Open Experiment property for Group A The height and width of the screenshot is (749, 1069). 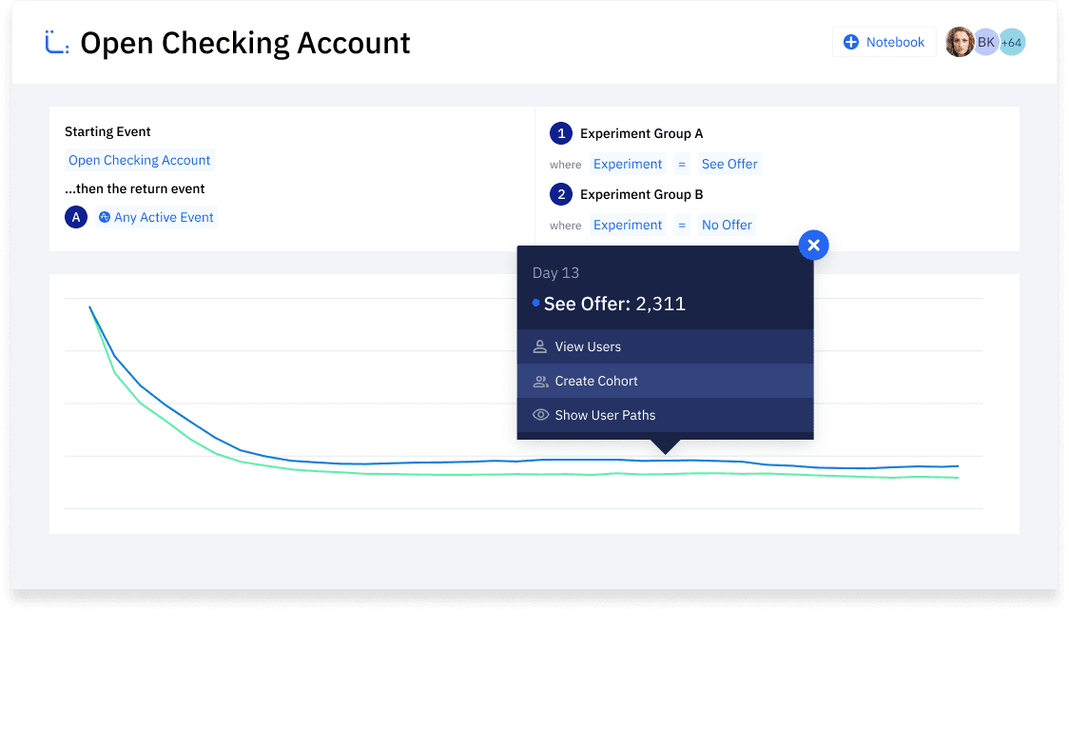coord(628,164)
